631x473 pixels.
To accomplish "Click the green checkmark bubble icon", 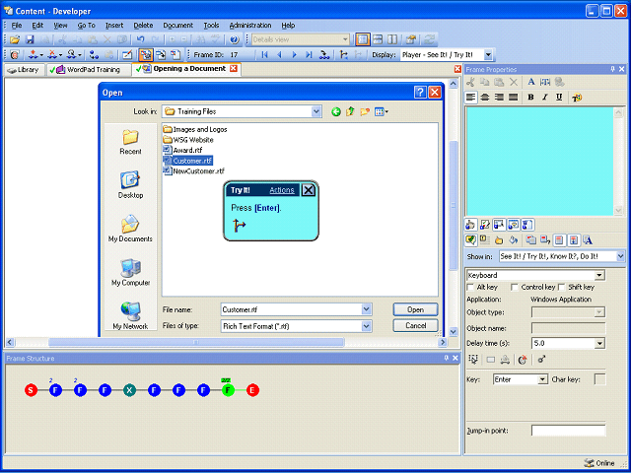I will tap(470, 240).
